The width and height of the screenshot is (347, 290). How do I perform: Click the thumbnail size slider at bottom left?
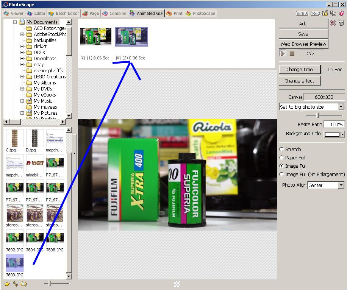point(50,283)
